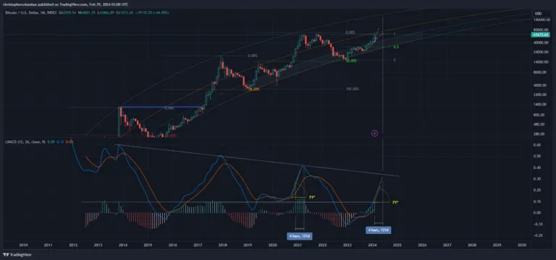The image size is (556, 260).
Task: Click the orange 78.20% retracement label
Action: [x=253, y=90]
